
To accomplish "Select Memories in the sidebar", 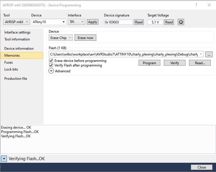I will (22, 56).
